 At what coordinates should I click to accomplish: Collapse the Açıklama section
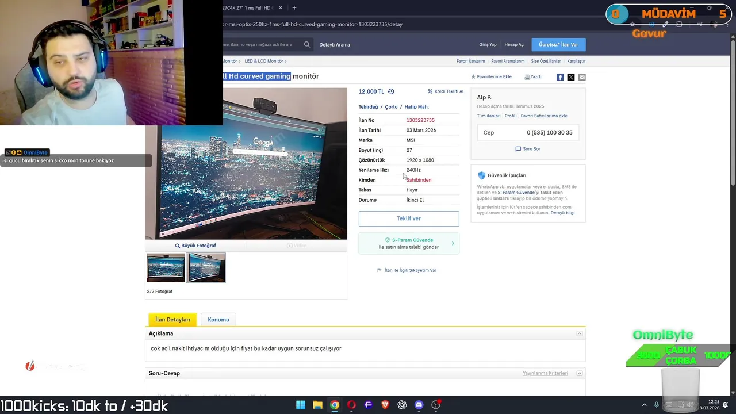point(580,333)
